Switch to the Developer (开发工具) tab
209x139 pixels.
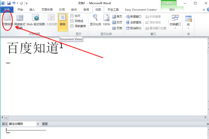(113, 10)
